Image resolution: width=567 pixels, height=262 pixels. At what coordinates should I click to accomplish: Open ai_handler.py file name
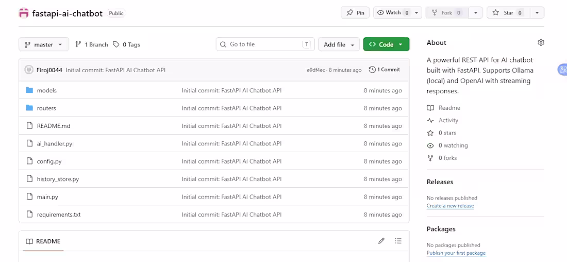point(55,144)
